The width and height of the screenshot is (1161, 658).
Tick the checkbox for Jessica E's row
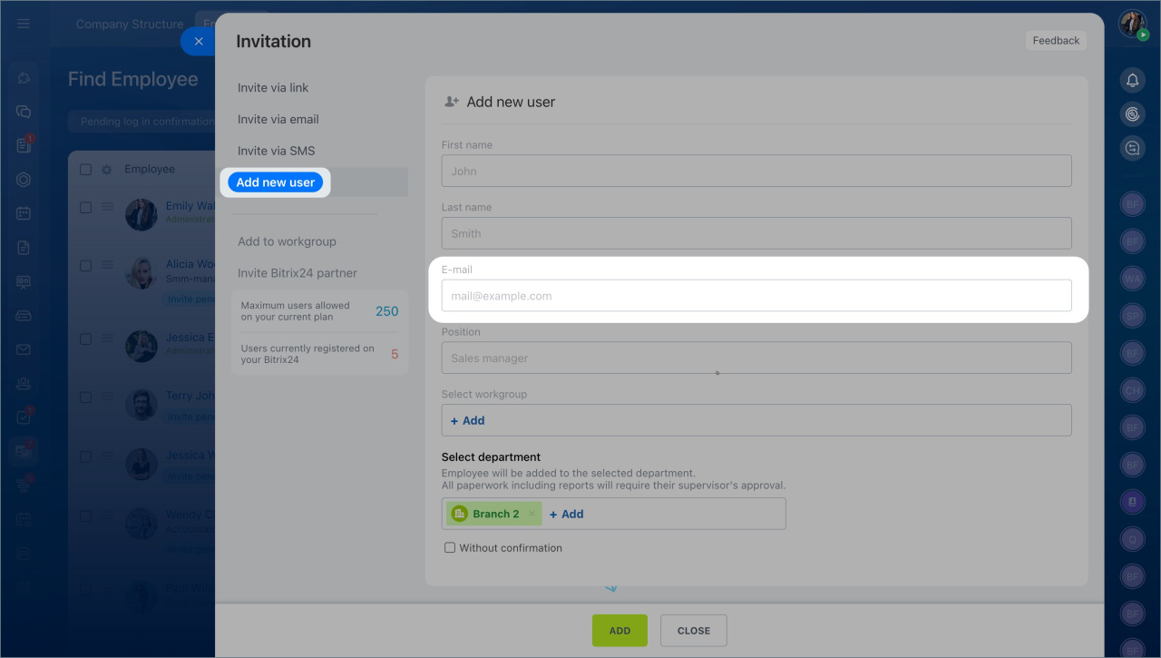point(85,339)
